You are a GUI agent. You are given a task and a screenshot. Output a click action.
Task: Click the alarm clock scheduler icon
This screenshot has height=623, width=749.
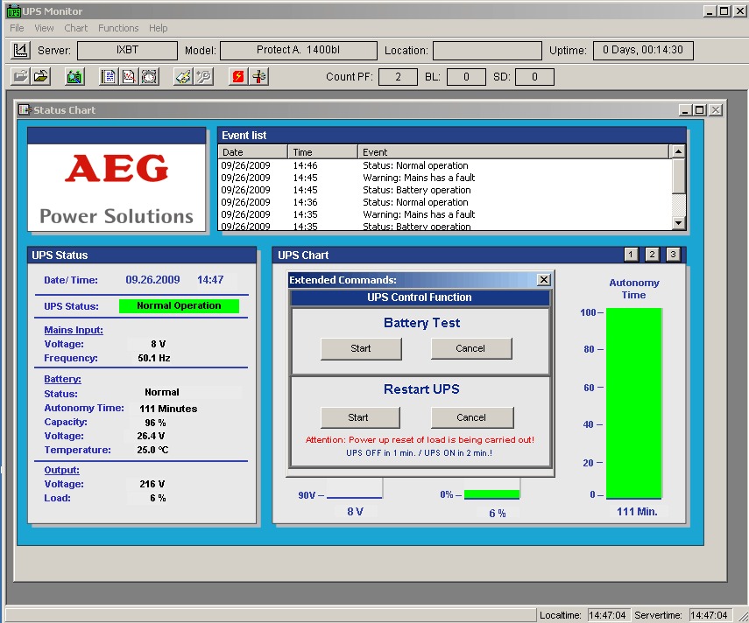148,77
